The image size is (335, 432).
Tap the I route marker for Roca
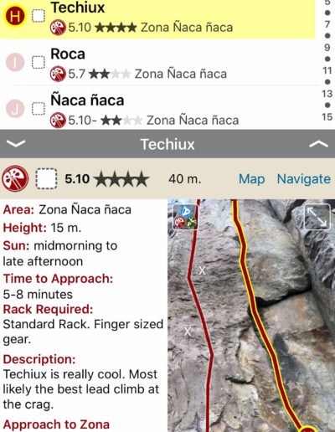pyautogui.click(x=15, y=62)
